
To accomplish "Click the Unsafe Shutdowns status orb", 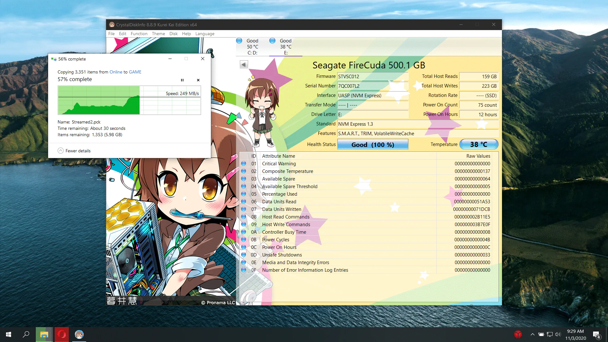I will point(244,255).
